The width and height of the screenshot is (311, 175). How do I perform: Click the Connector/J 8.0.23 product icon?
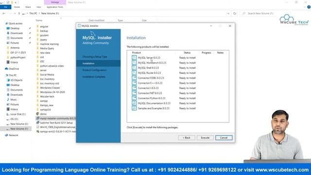pos(134,88)
